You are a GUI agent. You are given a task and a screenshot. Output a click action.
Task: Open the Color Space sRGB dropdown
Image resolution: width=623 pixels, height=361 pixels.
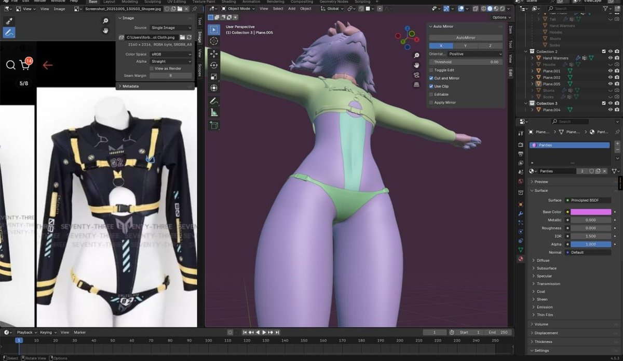tap(171, 54)
